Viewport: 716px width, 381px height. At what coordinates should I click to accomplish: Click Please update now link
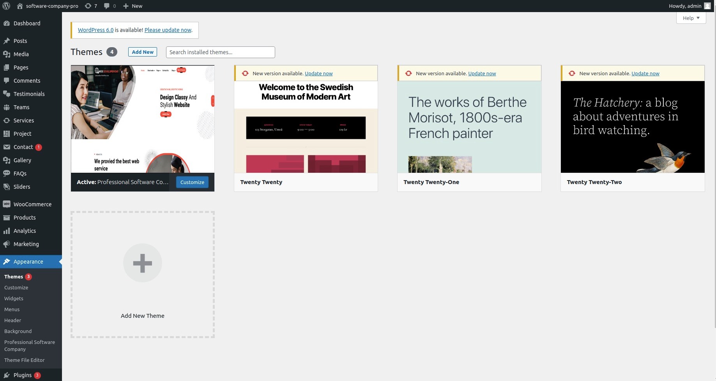tap(168, 30)
